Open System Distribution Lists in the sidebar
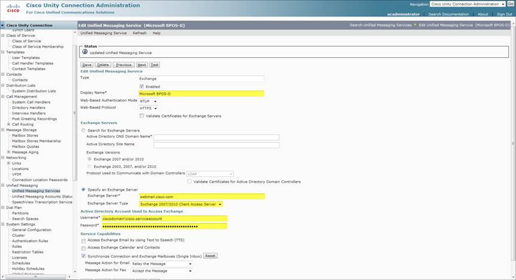 pos(34,91)
